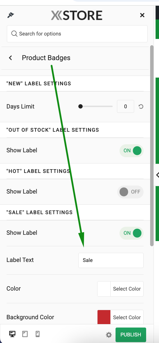Click the Publish button
The height and width of the screenshot is (343, 159).
(131, 335)
